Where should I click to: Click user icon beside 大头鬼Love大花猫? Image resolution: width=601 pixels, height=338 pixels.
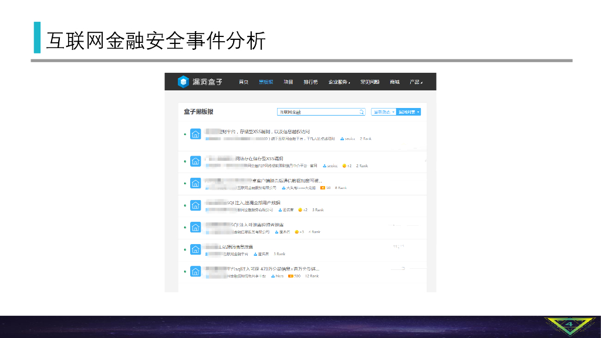pyautogui.click(x=283, y=188)
